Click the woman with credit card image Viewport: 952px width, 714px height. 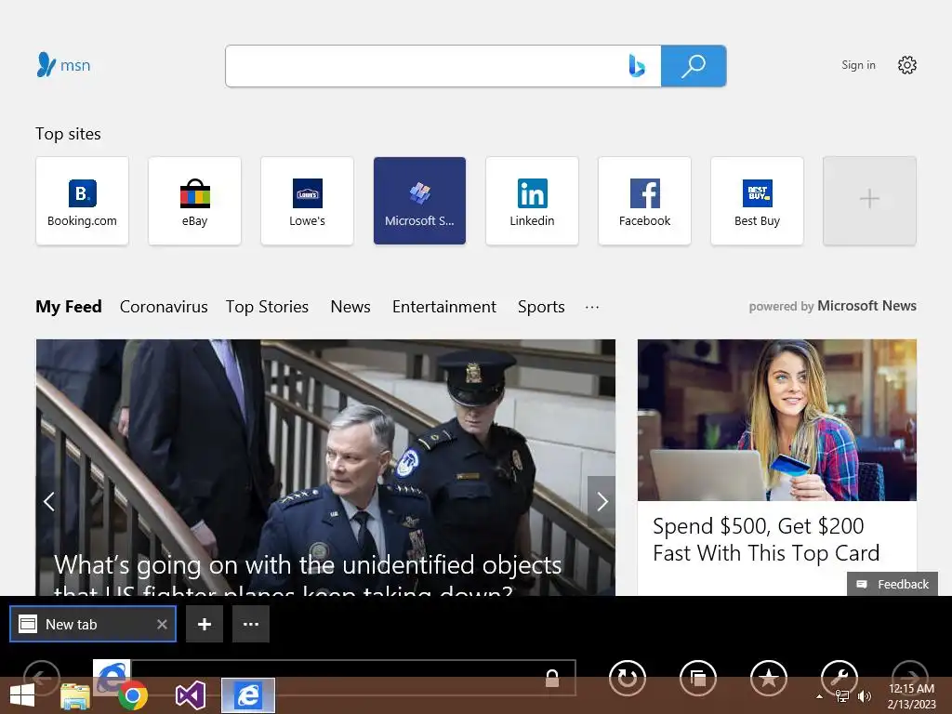pos(776,420)
